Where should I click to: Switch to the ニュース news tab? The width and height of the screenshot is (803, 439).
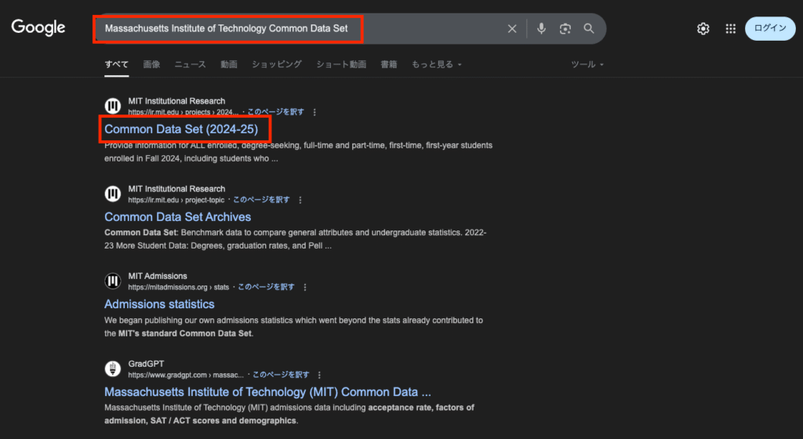[190, 64]
